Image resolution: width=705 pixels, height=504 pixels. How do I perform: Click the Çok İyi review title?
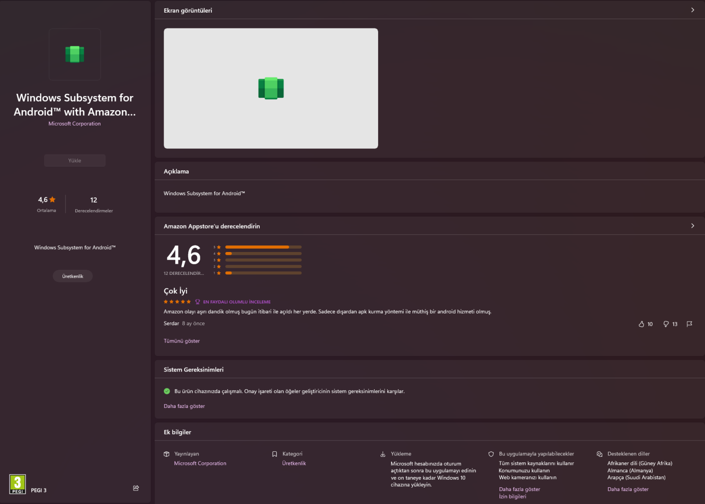click(176, 291)
